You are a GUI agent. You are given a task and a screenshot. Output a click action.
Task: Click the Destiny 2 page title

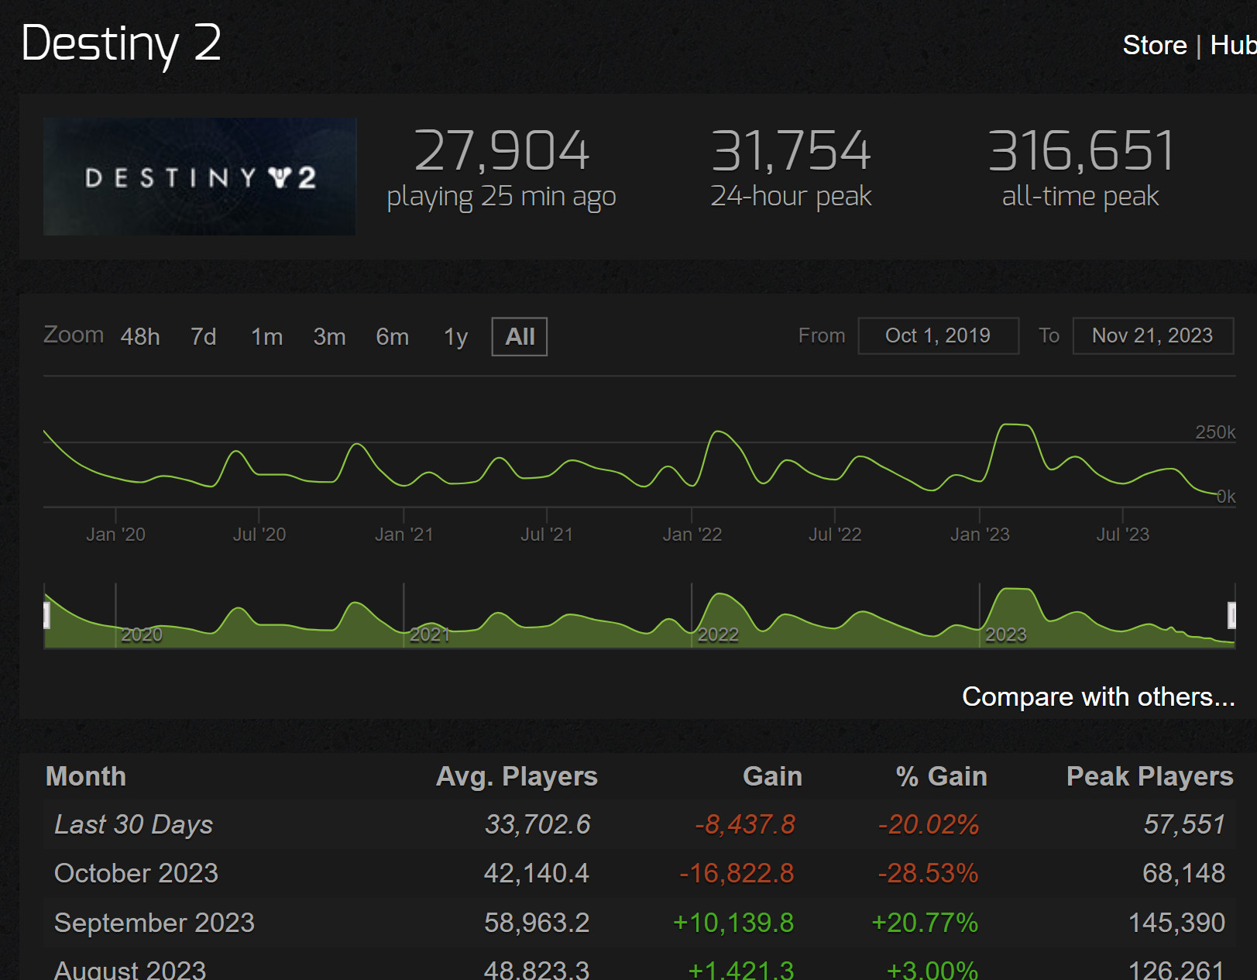tap(121, 43)
